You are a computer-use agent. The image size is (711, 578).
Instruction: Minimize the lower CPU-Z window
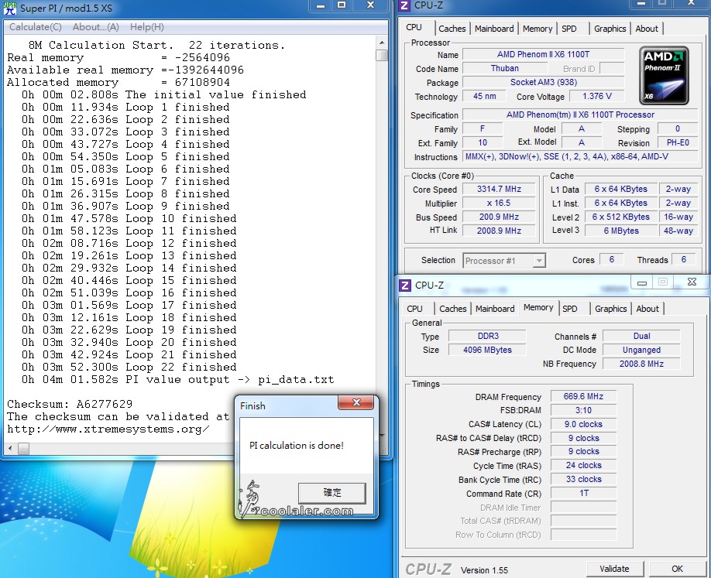(x=641, y=282)
